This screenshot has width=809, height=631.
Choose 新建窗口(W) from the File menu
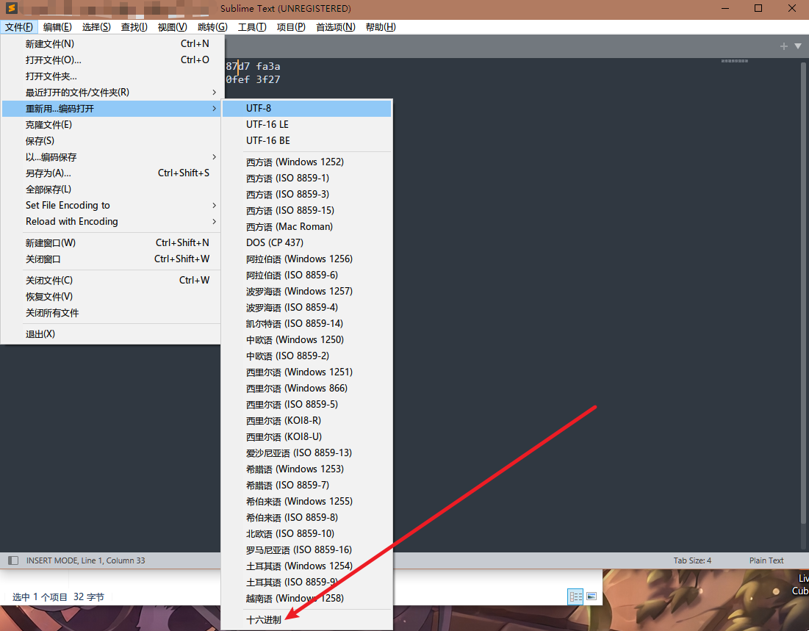[x=112, y=242]
